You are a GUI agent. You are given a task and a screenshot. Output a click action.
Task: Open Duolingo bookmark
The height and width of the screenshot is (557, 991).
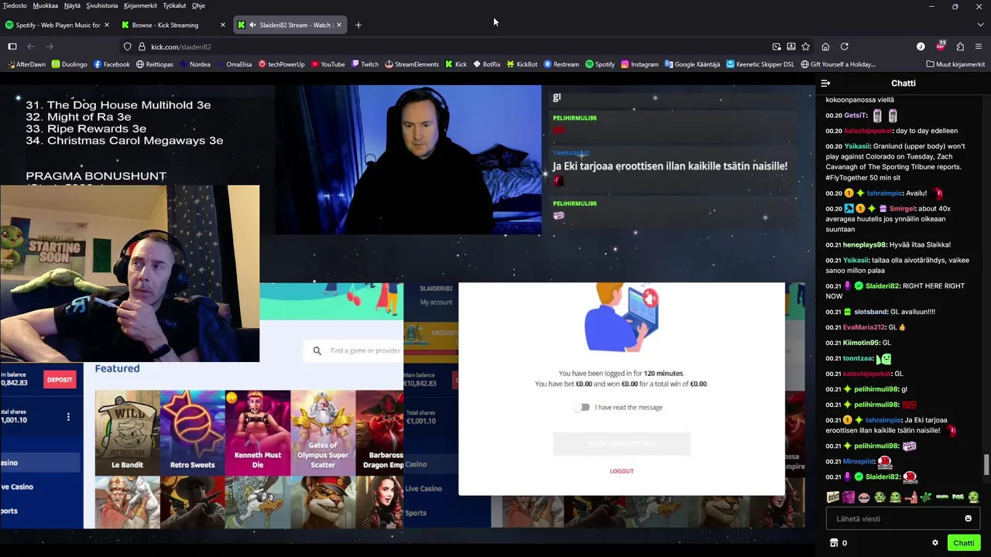click(70, 64)
